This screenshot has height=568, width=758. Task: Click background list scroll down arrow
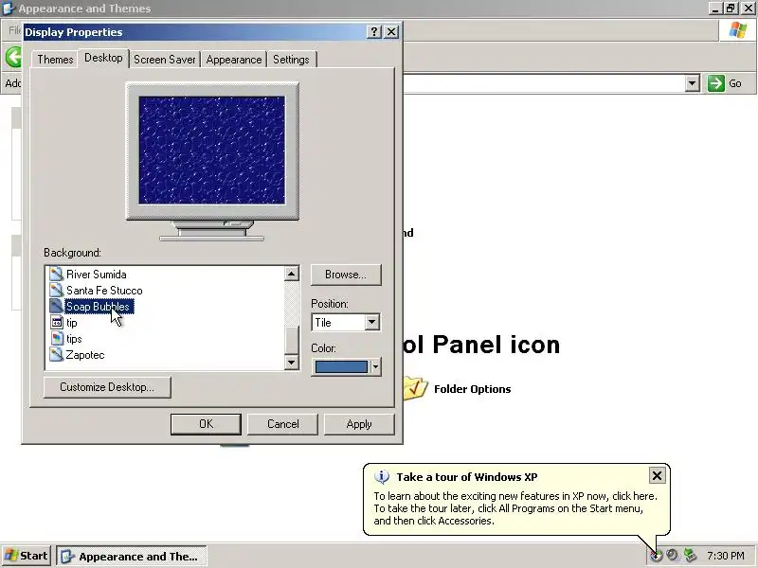coord(291,362)
